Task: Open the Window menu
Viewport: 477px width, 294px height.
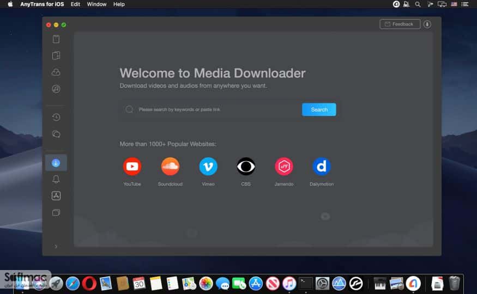Action: [x=96, y=4]
